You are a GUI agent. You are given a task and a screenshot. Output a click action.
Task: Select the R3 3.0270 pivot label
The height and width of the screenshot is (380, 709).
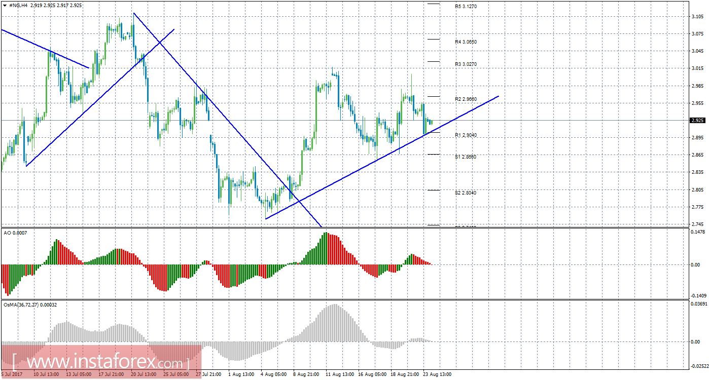(466, 64)
